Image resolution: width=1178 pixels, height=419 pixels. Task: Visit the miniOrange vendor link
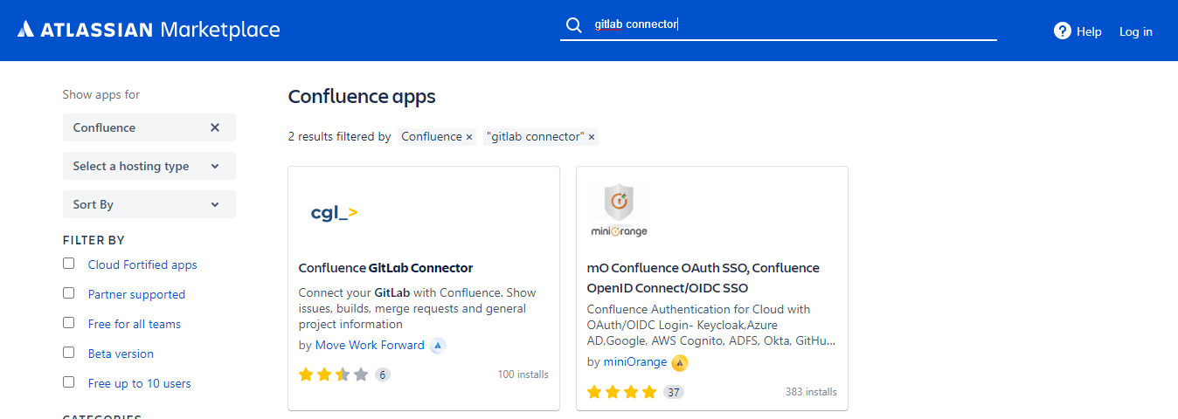(x=635, y=361)
